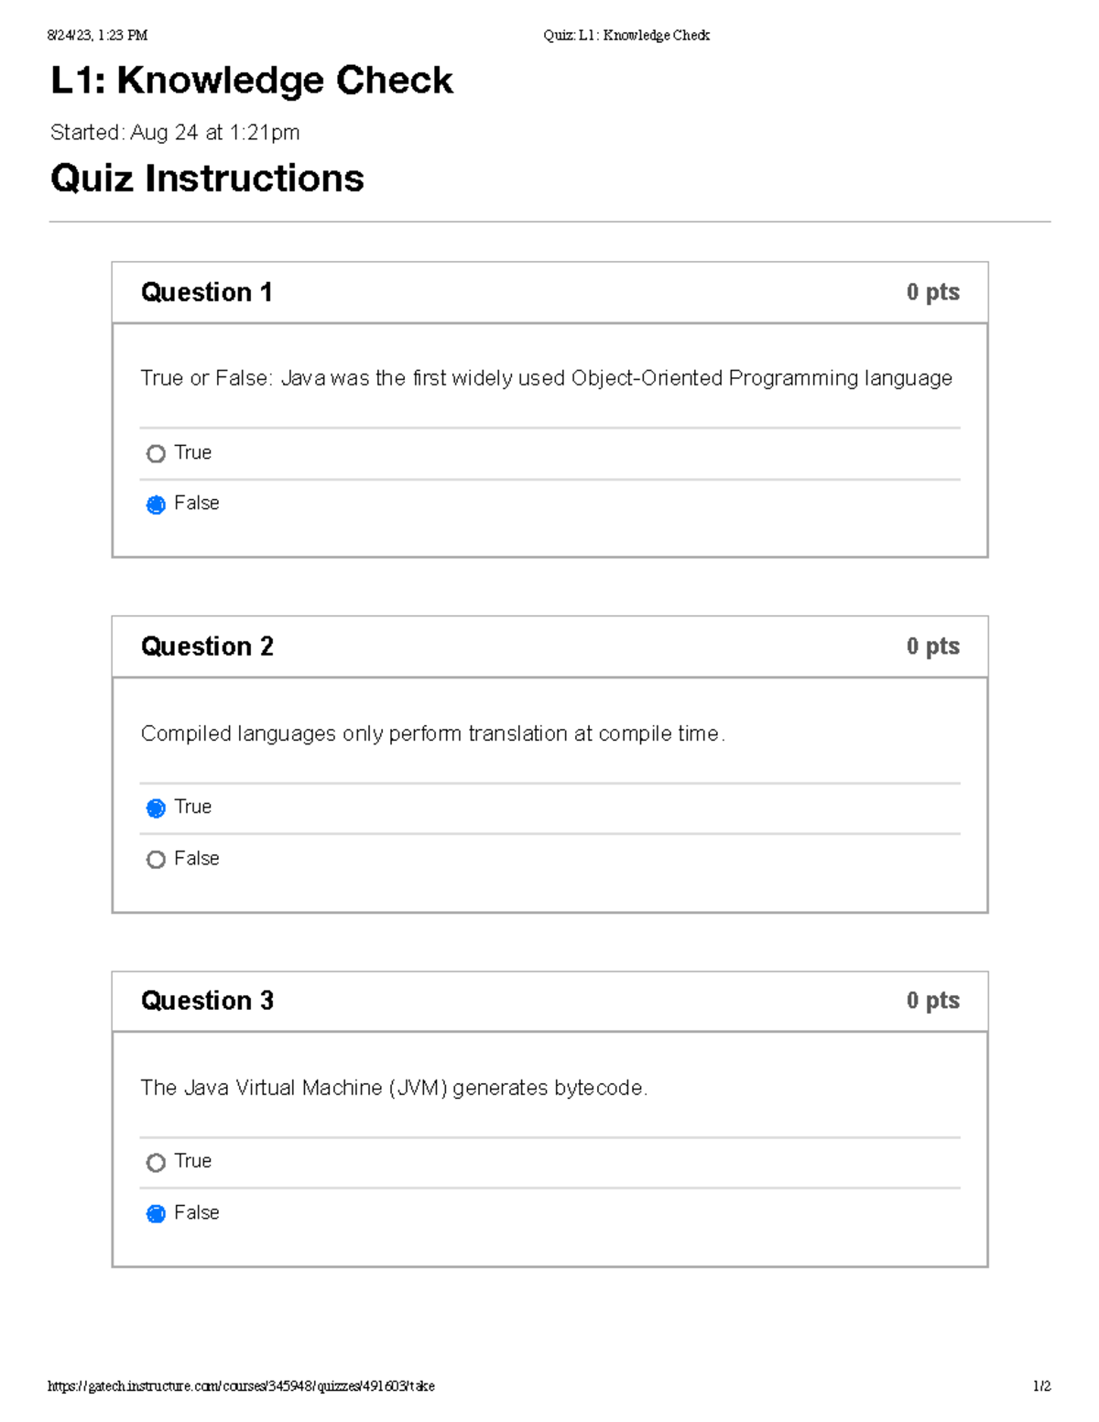The image size is (1099, 1422).
Task: Select True for Question 3
Action: (156, 1161)
